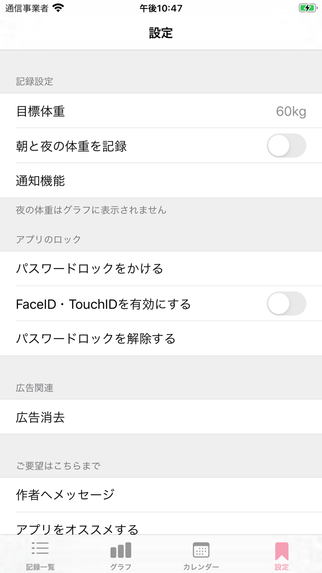Turn on FaceID・TouchIDを有効にする
The width and height of the screenshot is (322, 573).
point(286,304)
